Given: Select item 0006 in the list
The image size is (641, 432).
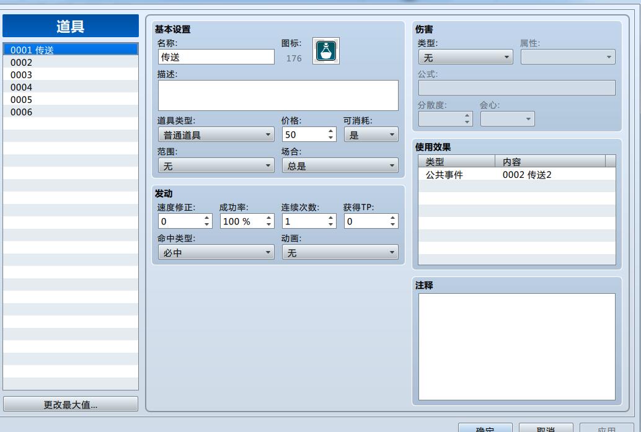Looking at the screenshot, I should (70, 112).
